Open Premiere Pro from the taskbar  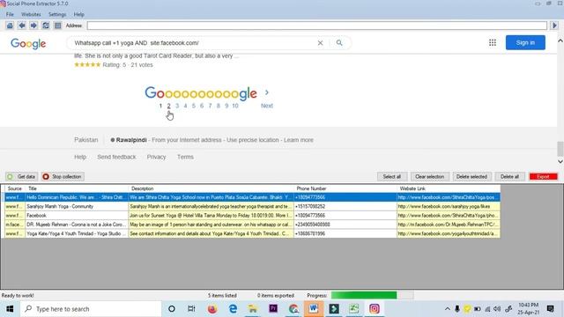[x=273, y=309]
